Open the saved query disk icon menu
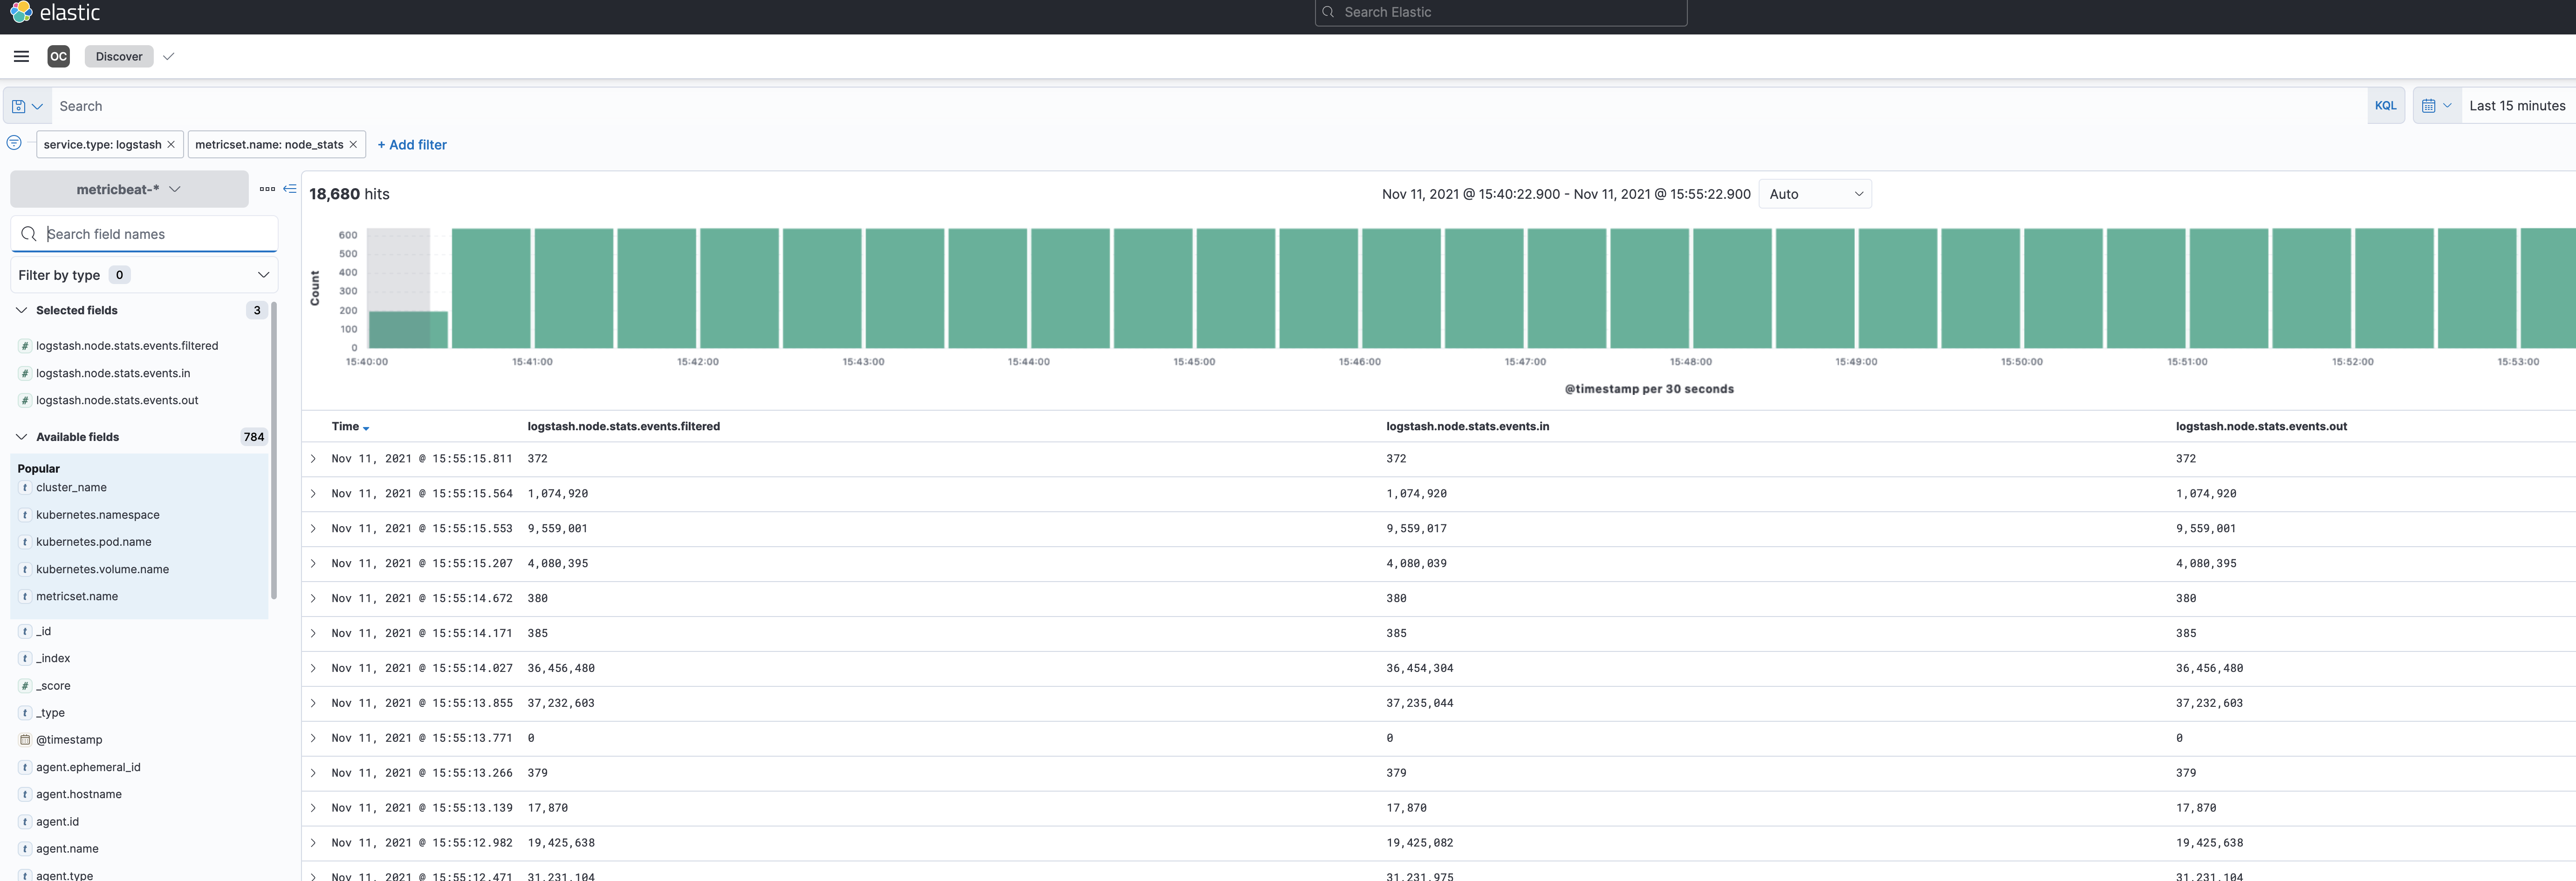 (x=26, y=106)
